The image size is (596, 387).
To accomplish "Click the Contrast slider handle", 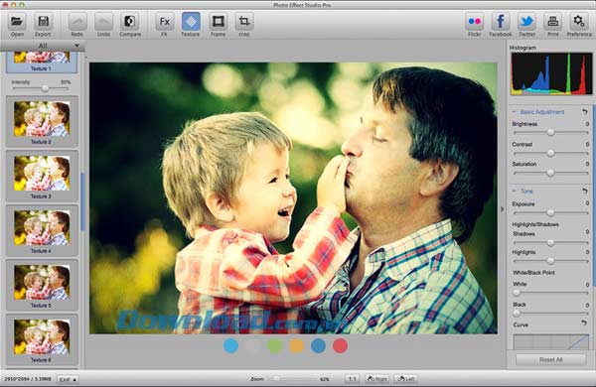I will point(550,153).
